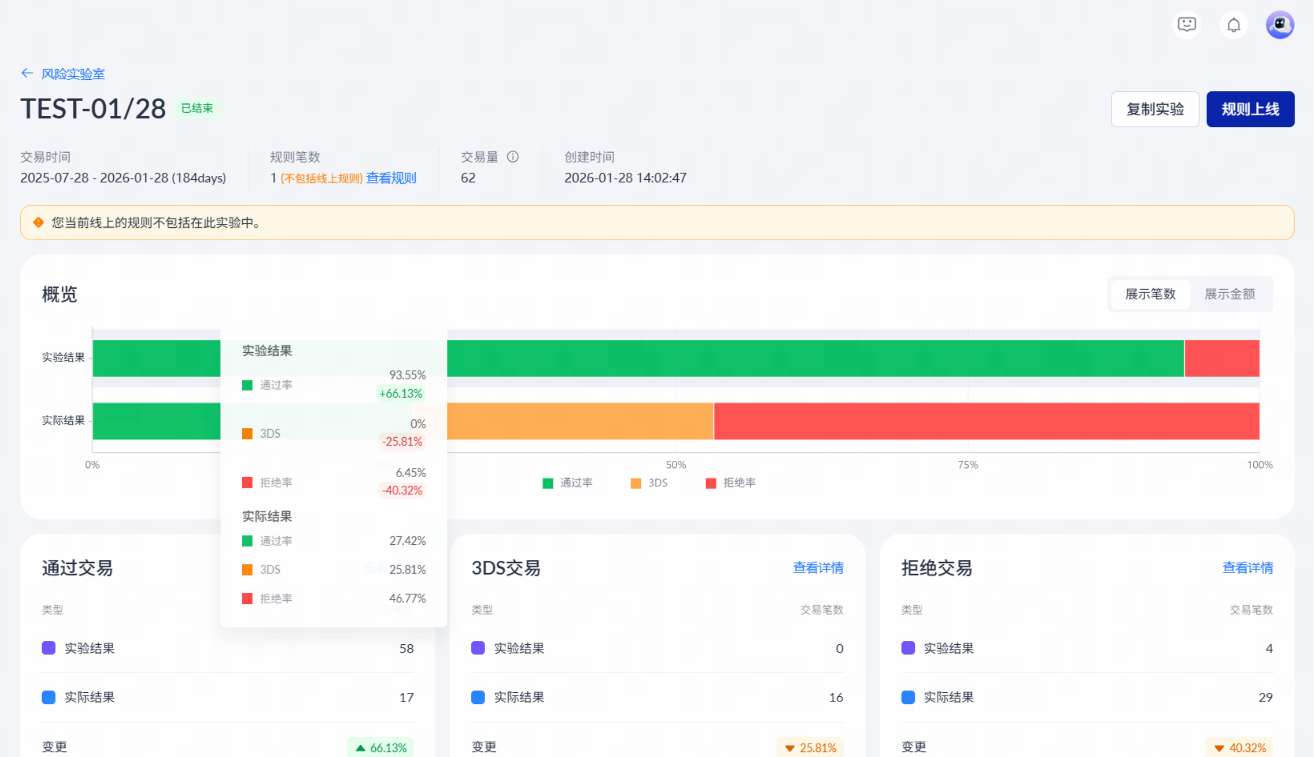The height and width of the screenshot is (757, 1314).
Task: Click the experiment title TEST-01/28
Action: pos(93,109)
